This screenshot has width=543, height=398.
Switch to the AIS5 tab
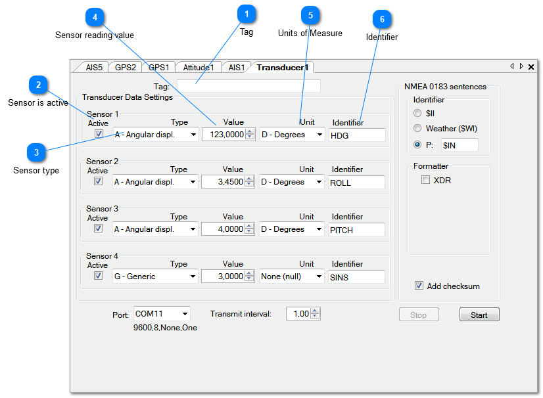point(94,67)
